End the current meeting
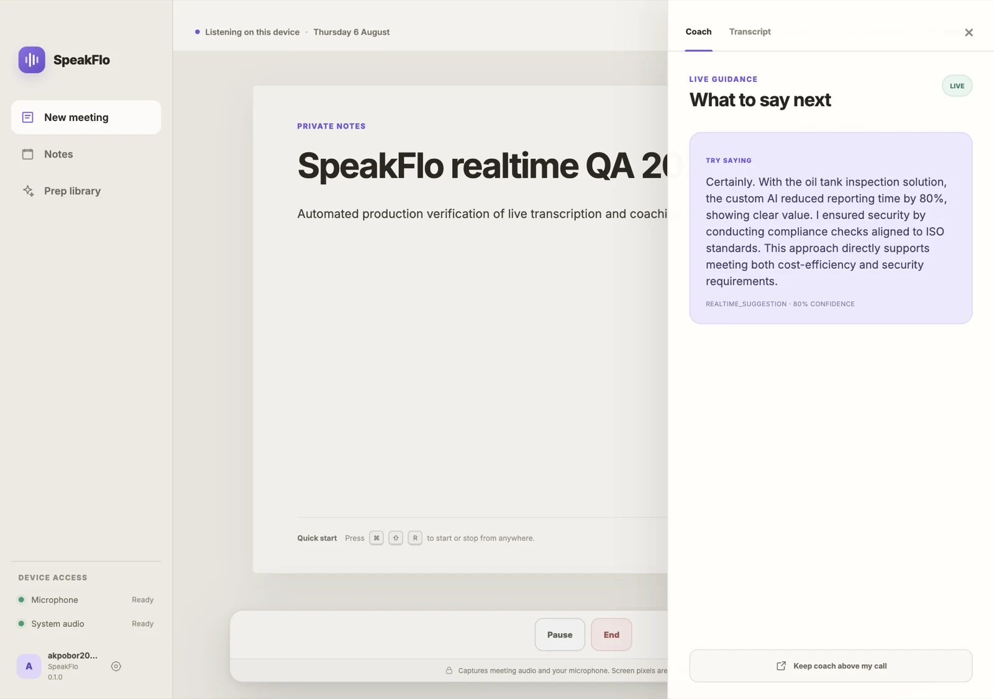994x699 pixels. tap(611, 634)
